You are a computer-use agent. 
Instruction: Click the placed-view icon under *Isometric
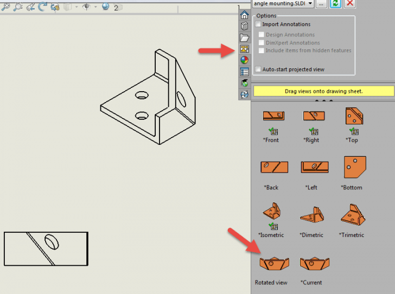[273, 226]
